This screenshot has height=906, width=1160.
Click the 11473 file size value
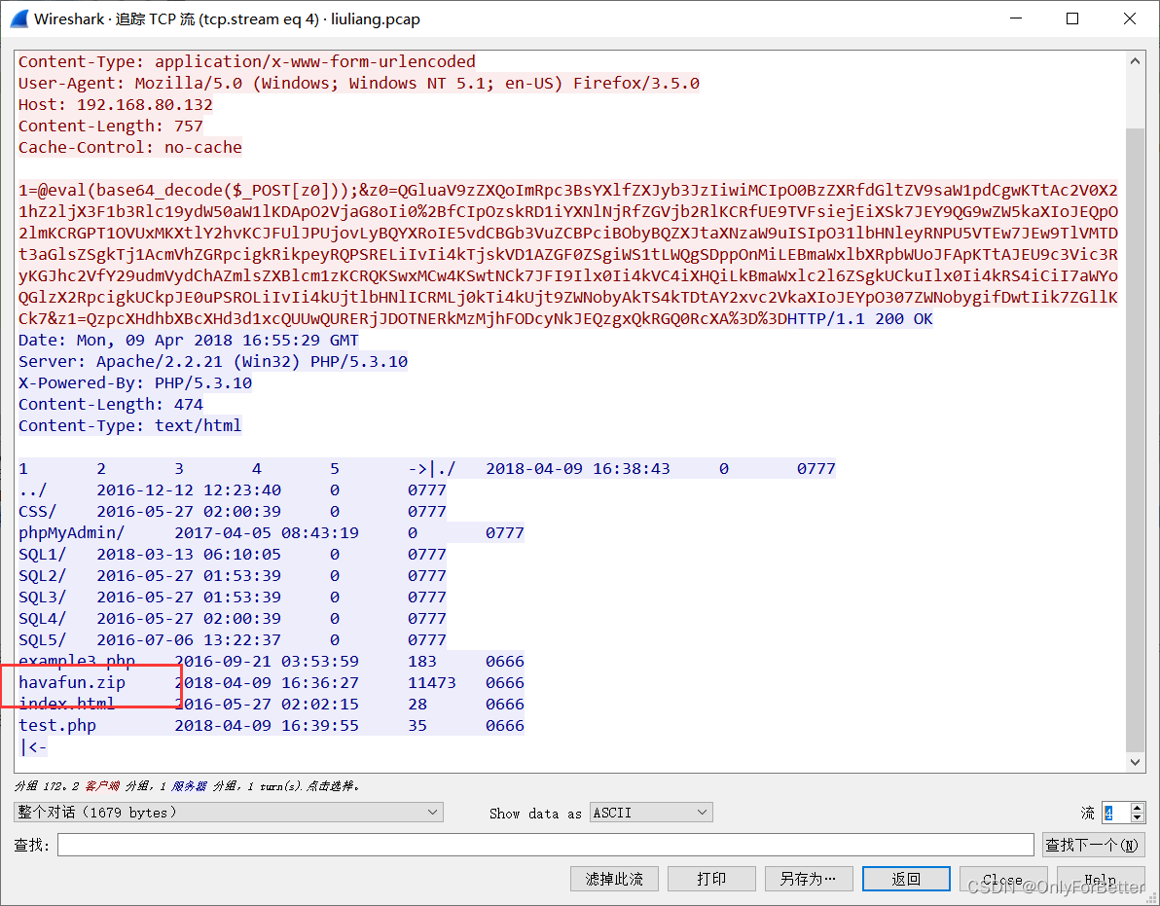(432, 682)
